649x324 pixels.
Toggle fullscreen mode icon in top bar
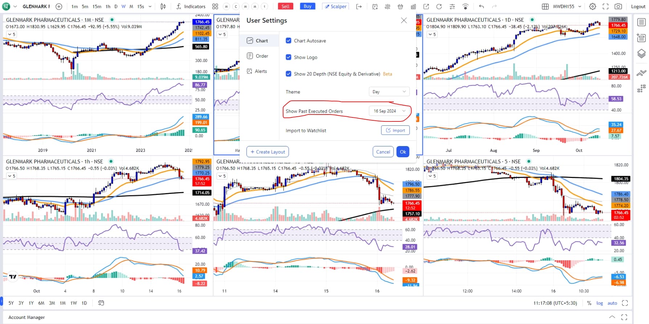(605, 7)
